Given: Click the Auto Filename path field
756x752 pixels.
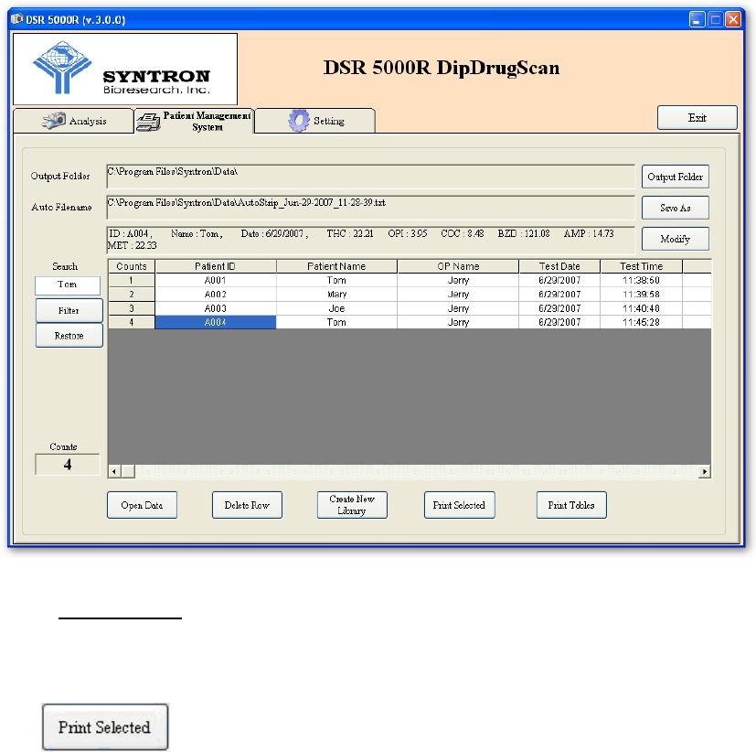Looking at the screenshot, I should (370, 208).
